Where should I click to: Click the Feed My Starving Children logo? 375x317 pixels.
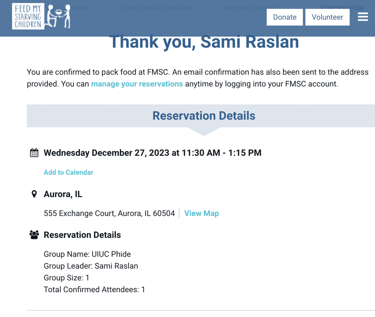click(x=41, y=16)
